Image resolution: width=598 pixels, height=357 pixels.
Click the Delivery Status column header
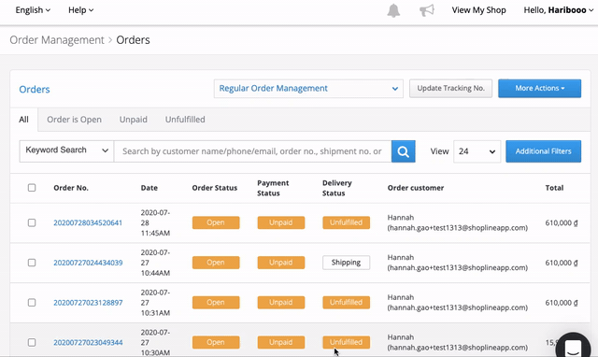pos(337,188)
